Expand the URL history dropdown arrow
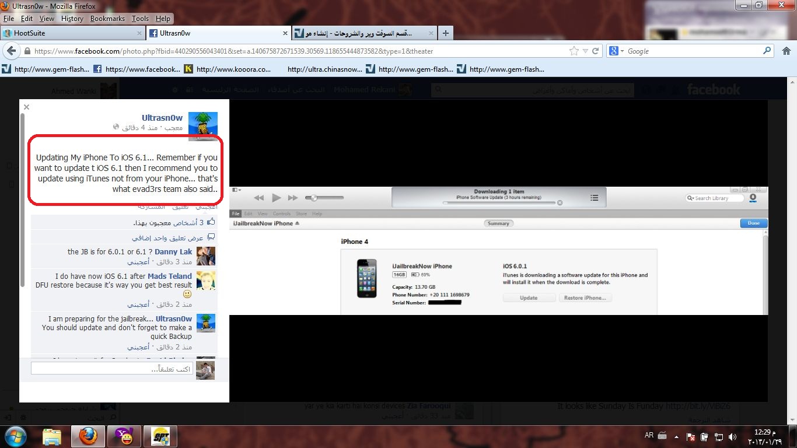 (586, 51)
